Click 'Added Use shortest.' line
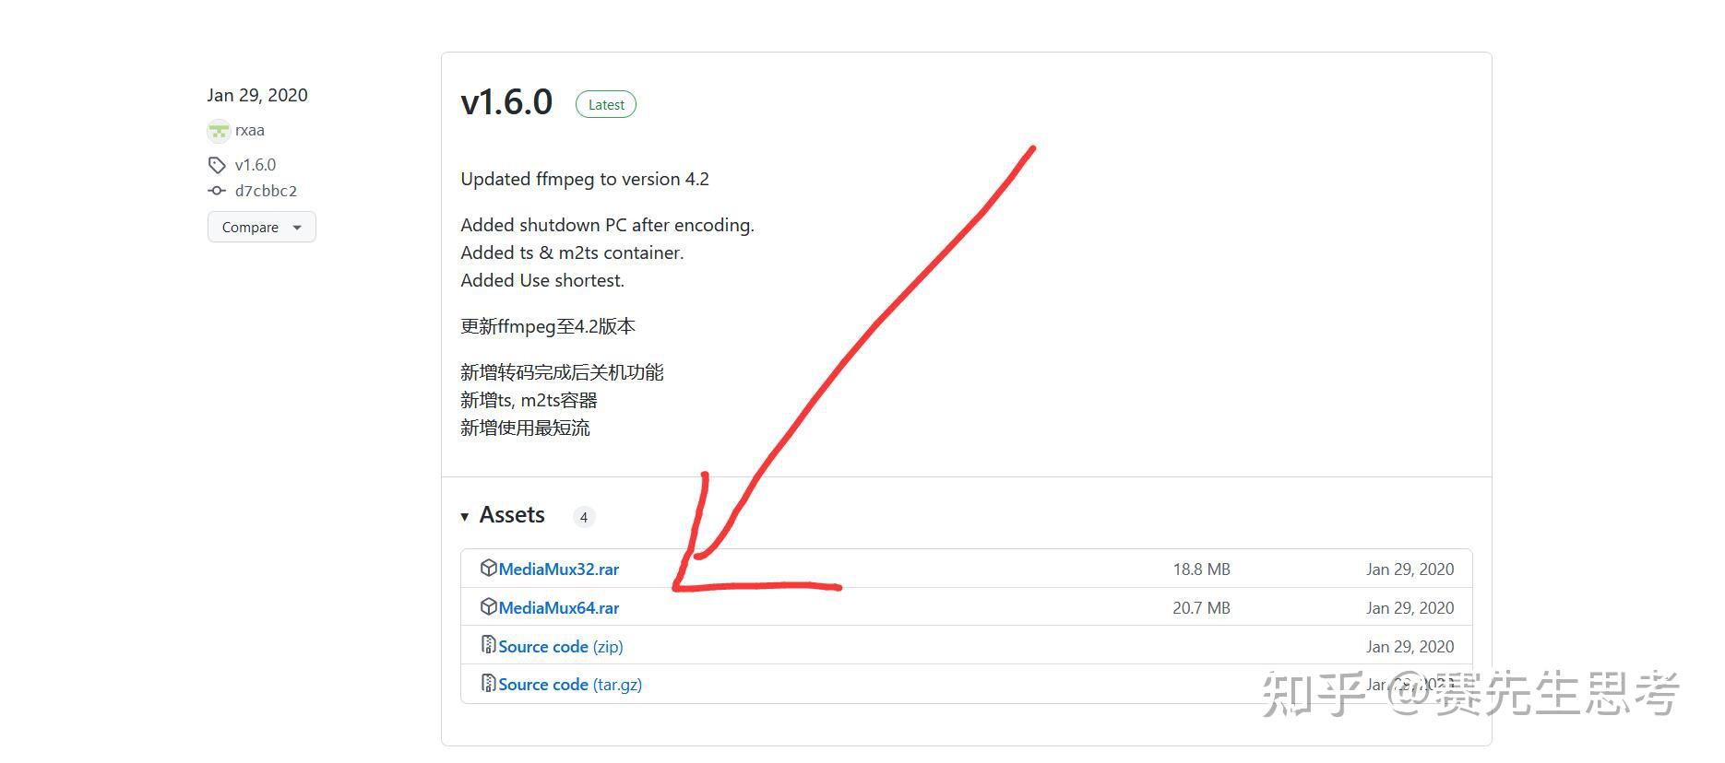The height and width of the screenshot is (763, 1725). (542, 280)
